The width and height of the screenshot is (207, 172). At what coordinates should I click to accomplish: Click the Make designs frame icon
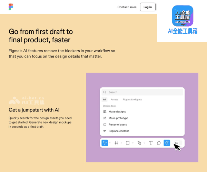105,112
